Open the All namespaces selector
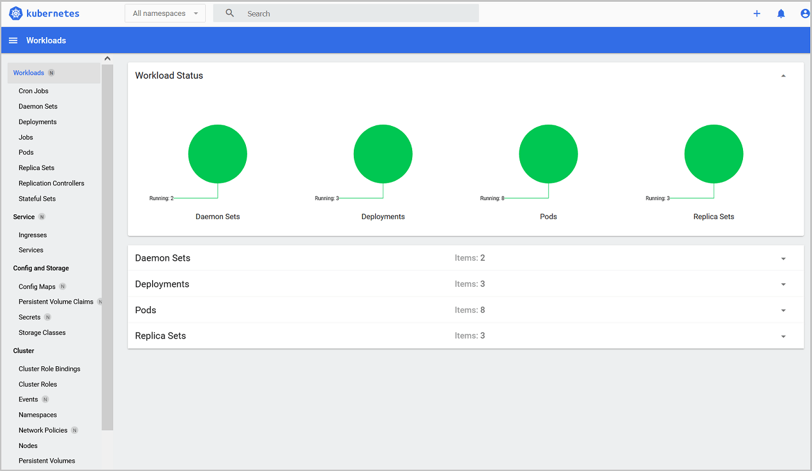 (x=165, y=13)
